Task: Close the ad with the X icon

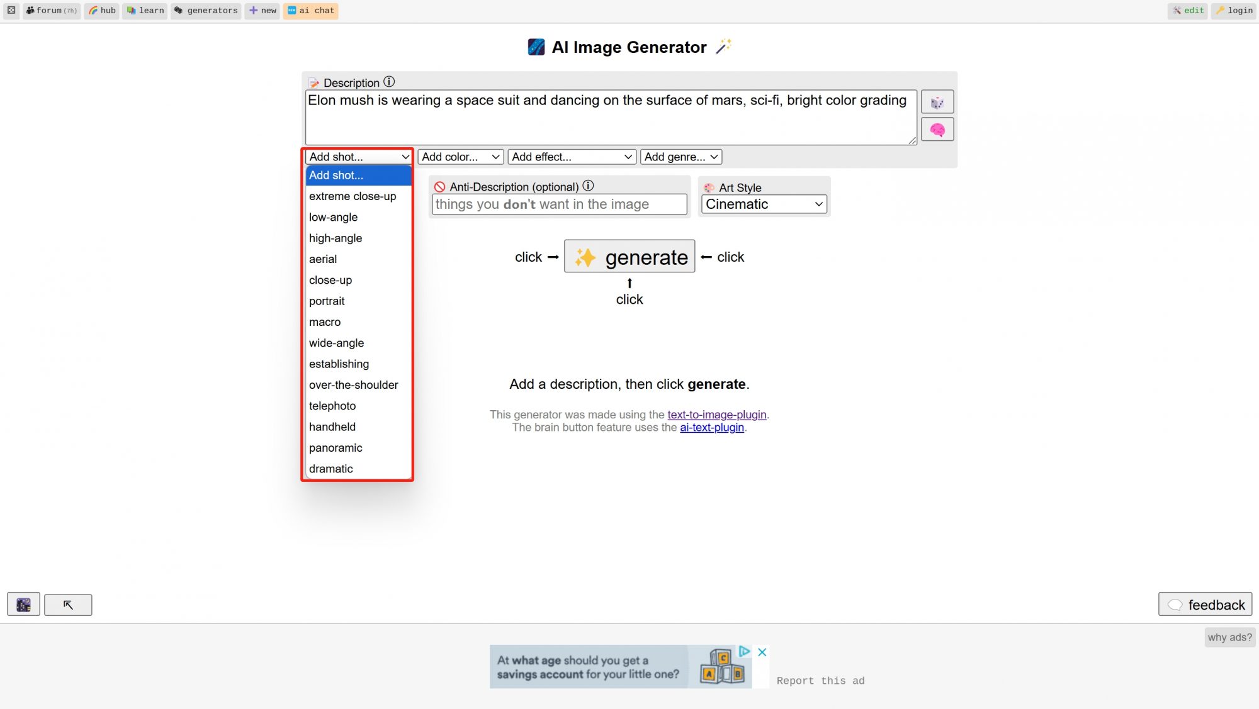Action: pyautogui.click(x=762, y=652)
